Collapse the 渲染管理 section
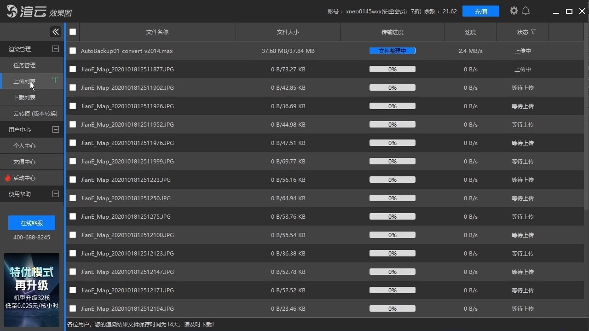 click(x=56, y=49)
